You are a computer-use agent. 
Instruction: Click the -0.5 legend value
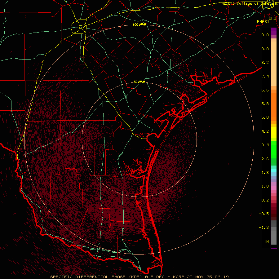pos(264,214)
